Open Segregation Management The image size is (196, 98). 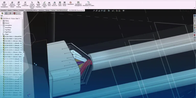coord(78,4)
